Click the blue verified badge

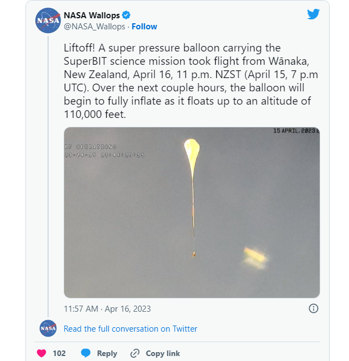126,15
